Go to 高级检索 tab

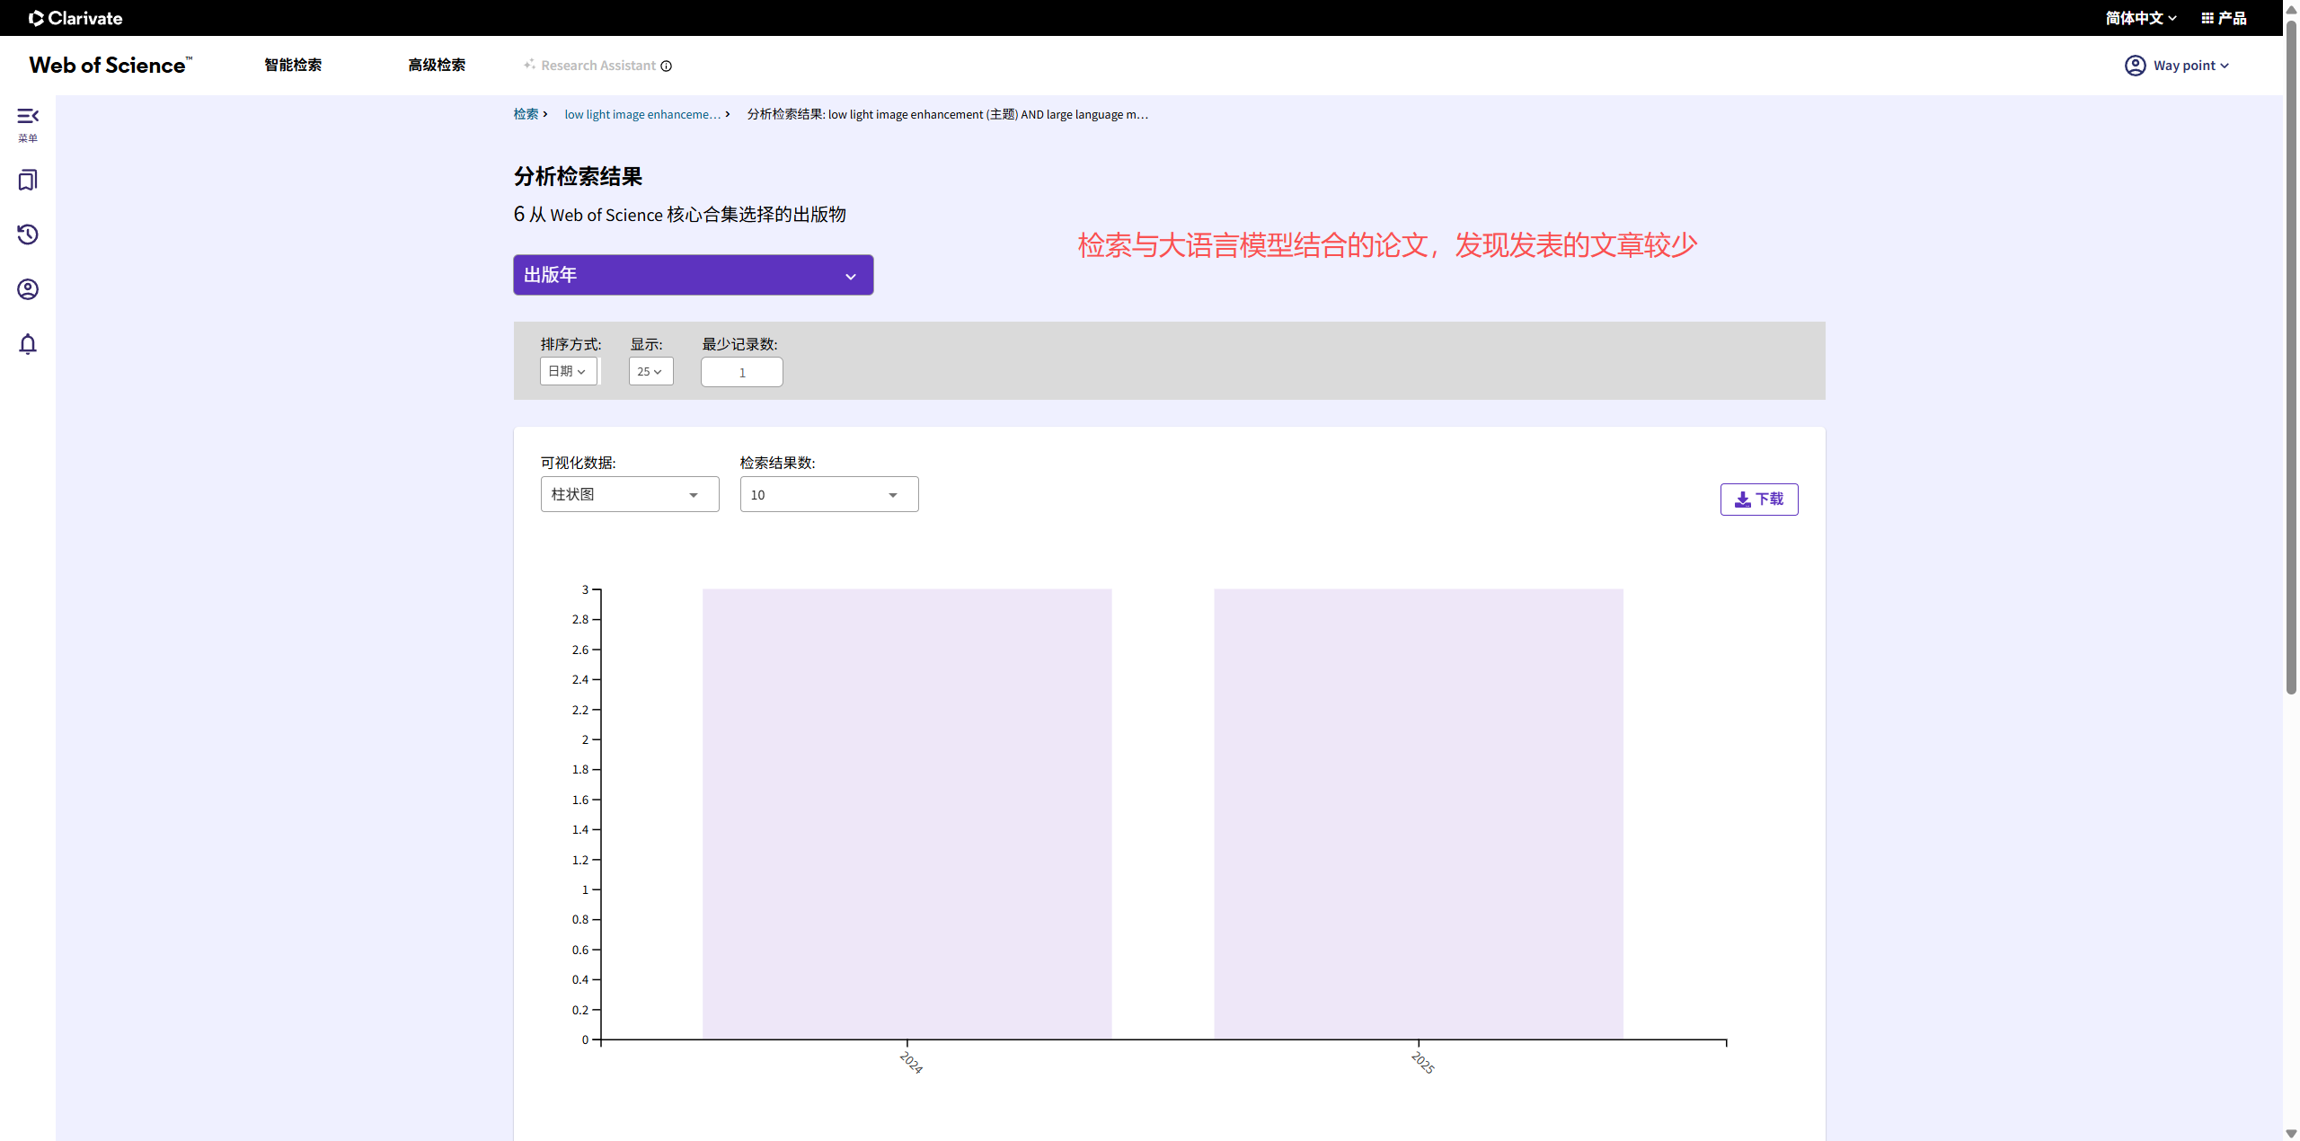tap(437, 66)
